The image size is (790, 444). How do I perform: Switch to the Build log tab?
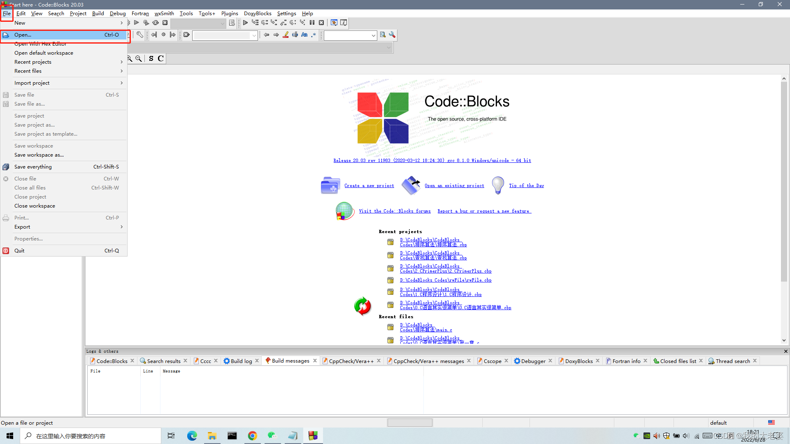click(241, 361)
